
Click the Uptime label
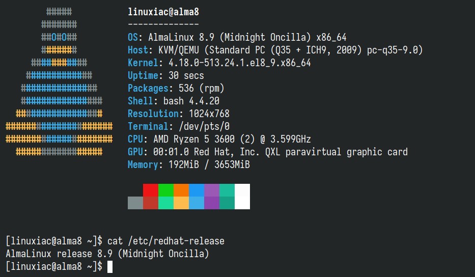(143, 75)
